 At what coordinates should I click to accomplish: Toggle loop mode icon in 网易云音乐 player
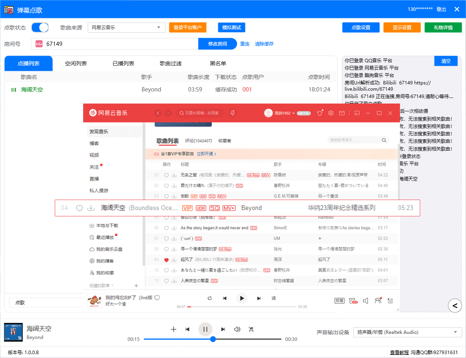click(210, 298)
